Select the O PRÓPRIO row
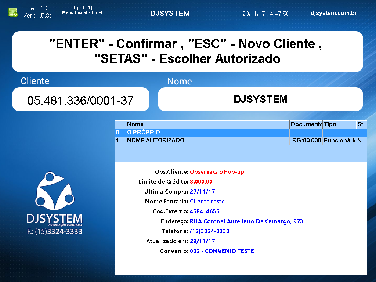This screenshot has width=376, height=282. pos(241,132)
